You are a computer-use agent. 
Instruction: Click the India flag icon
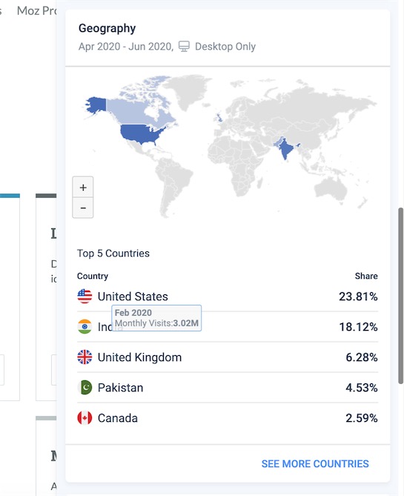(85, 327)
